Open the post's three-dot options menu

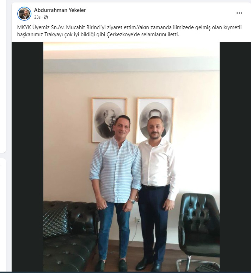click(x=239, y=13)
